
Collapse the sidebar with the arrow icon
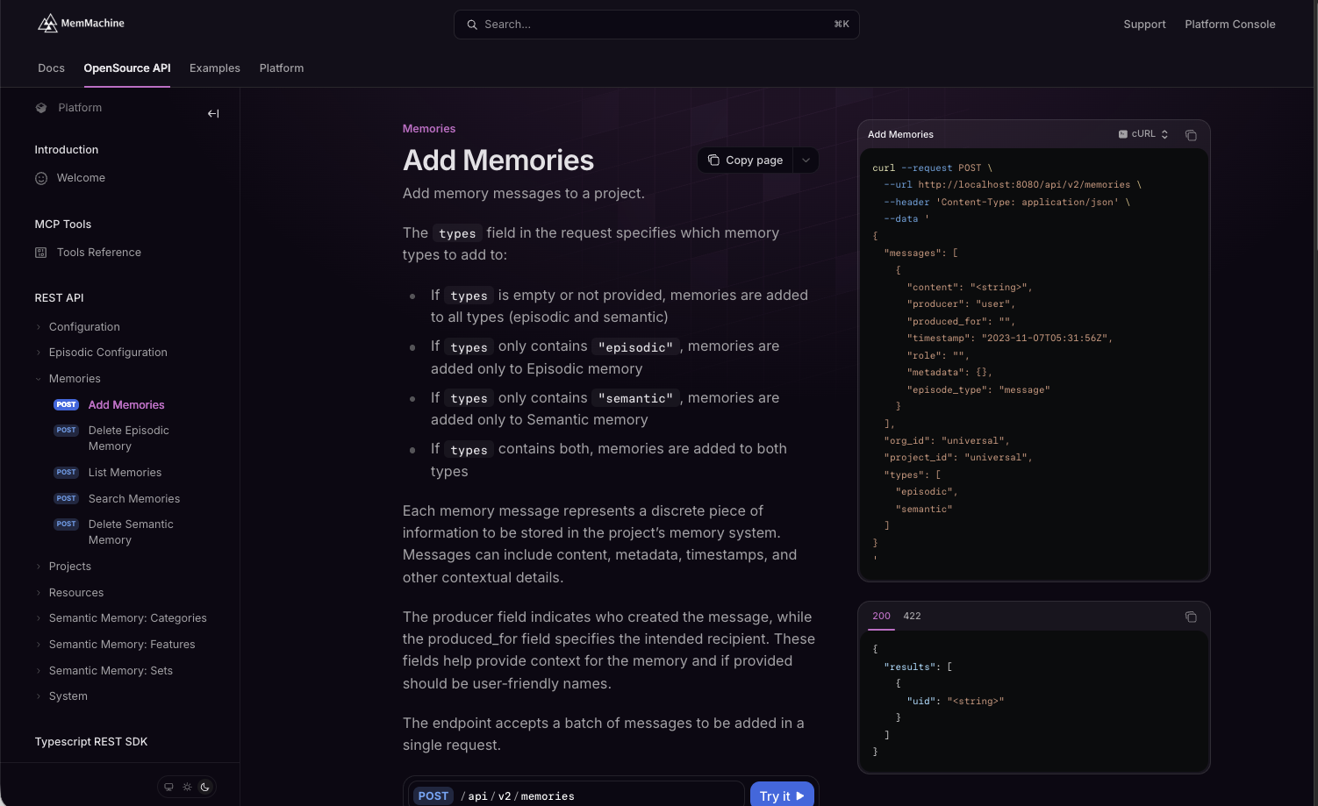pos(213,113)
